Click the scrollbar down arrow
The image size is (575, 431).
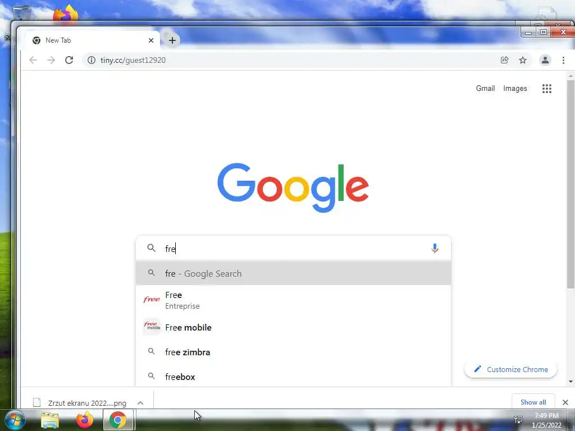coord(571,382)
